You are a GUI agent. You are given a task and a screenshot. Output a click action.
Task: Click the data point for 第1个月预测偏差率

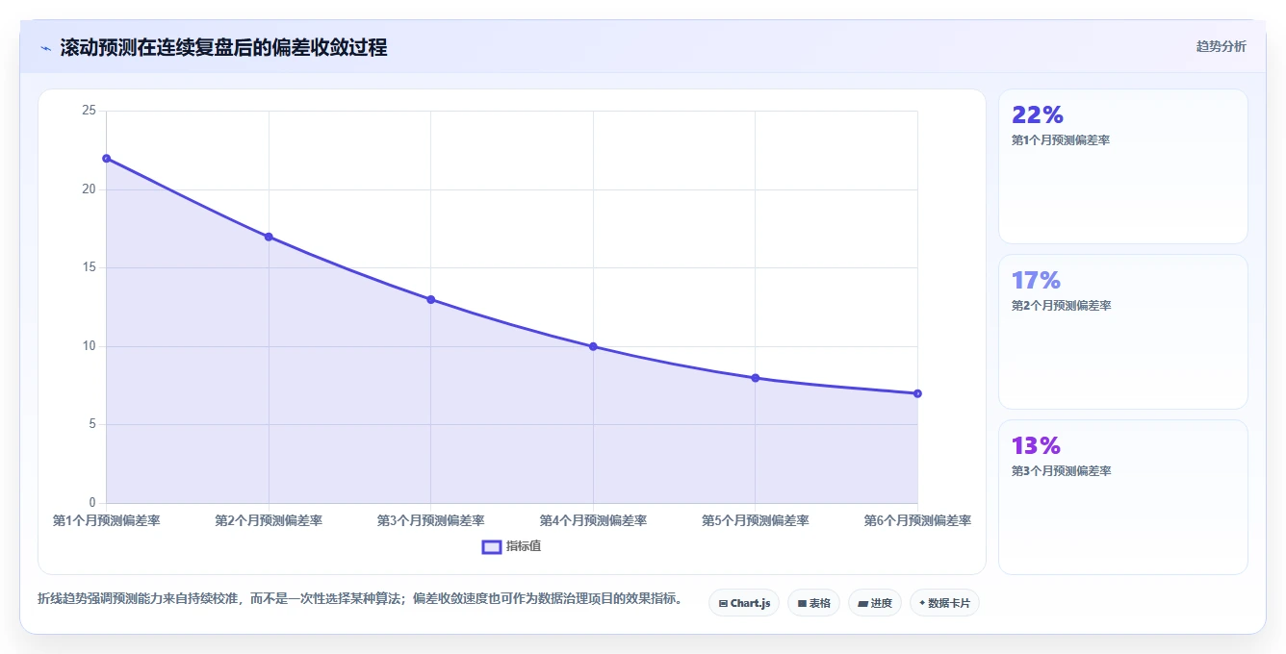106,159
